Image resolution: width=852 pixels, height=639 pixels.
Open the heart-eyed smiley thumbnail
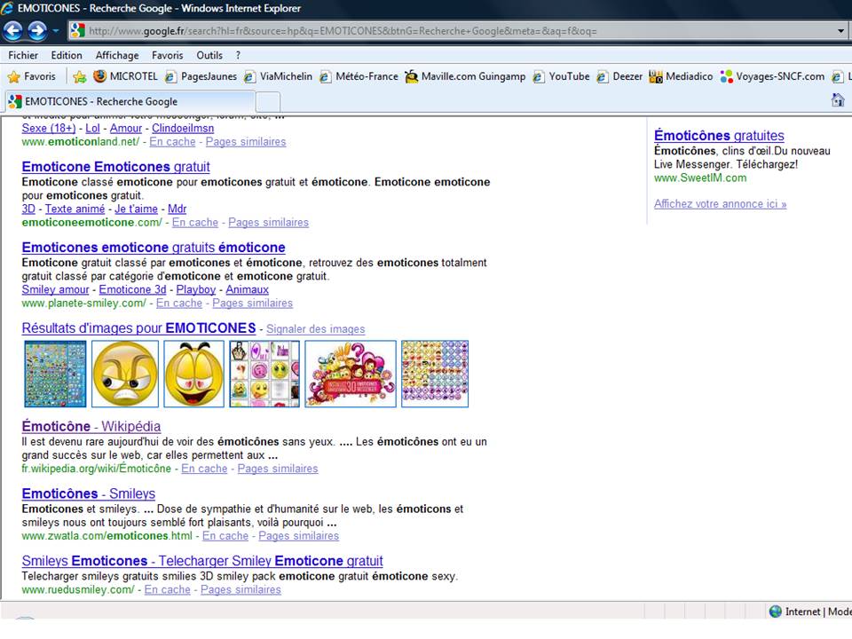(x=194, y=374)
